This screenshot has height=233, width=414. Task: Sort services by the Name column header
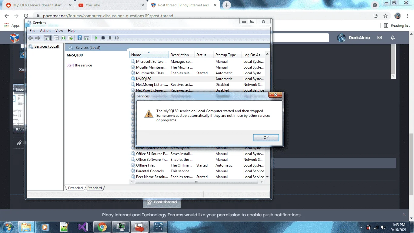coord(149,55)
